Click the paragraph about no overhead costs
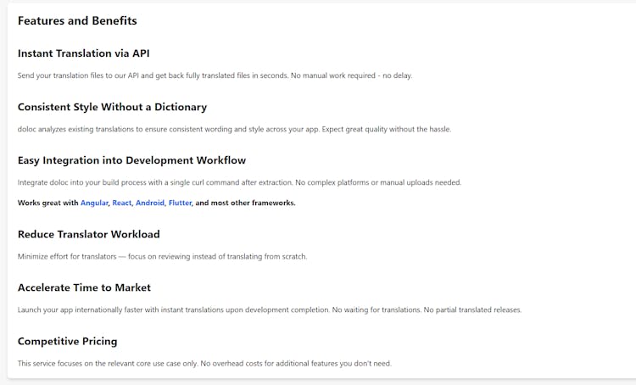Screen dimensions: 636x385 click(204, 364)
